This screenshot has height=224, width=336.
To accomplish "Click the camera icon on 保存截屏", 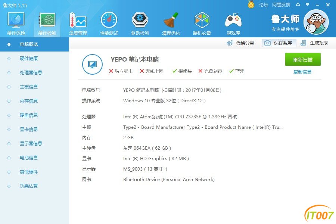I will point(267,43).
